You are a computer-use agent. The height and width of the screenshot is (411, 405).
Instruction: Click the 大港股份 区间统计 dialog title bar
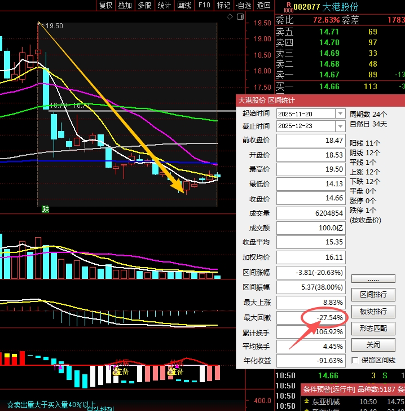(x=320, y=100)
